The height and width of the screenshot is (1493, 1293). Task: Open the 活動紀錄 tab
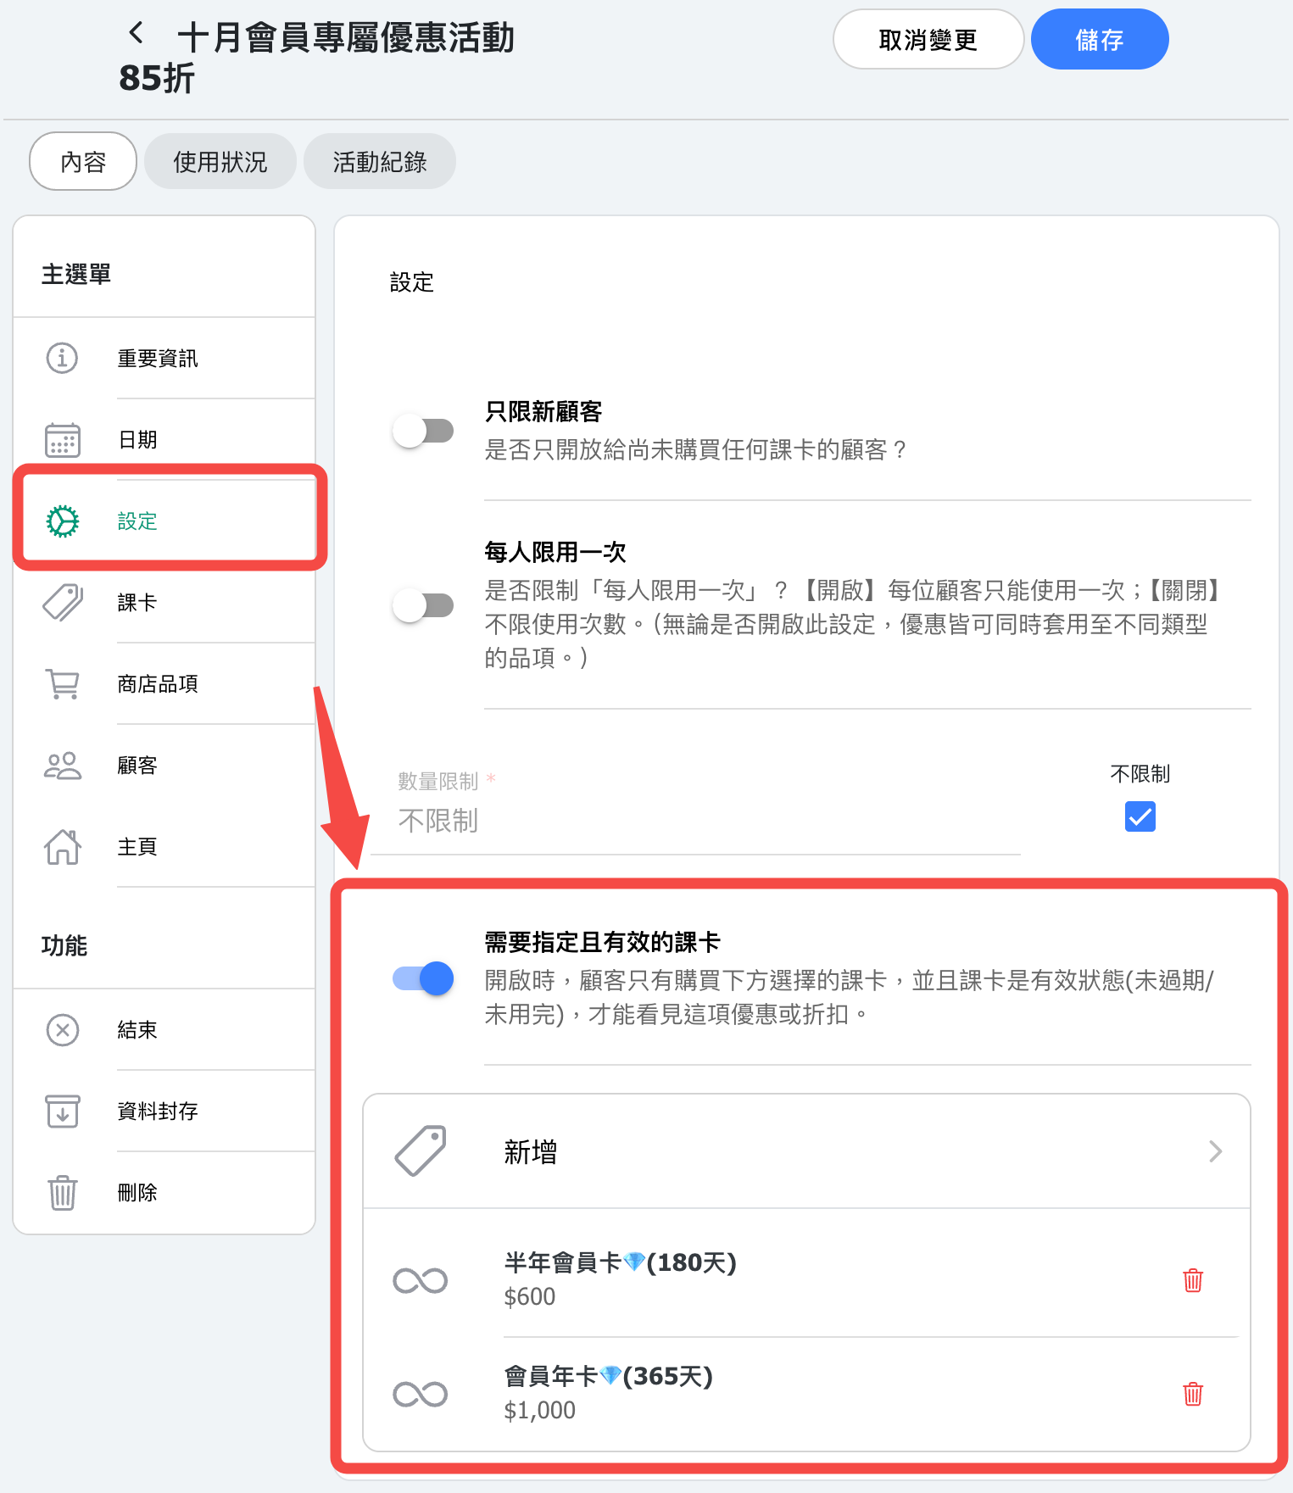(x=379, y=161)
